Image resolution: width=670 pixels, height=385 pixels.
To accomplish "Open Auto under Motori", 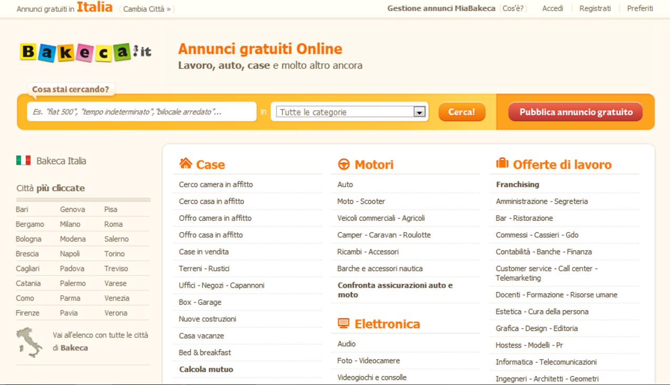I will point(345,185).
